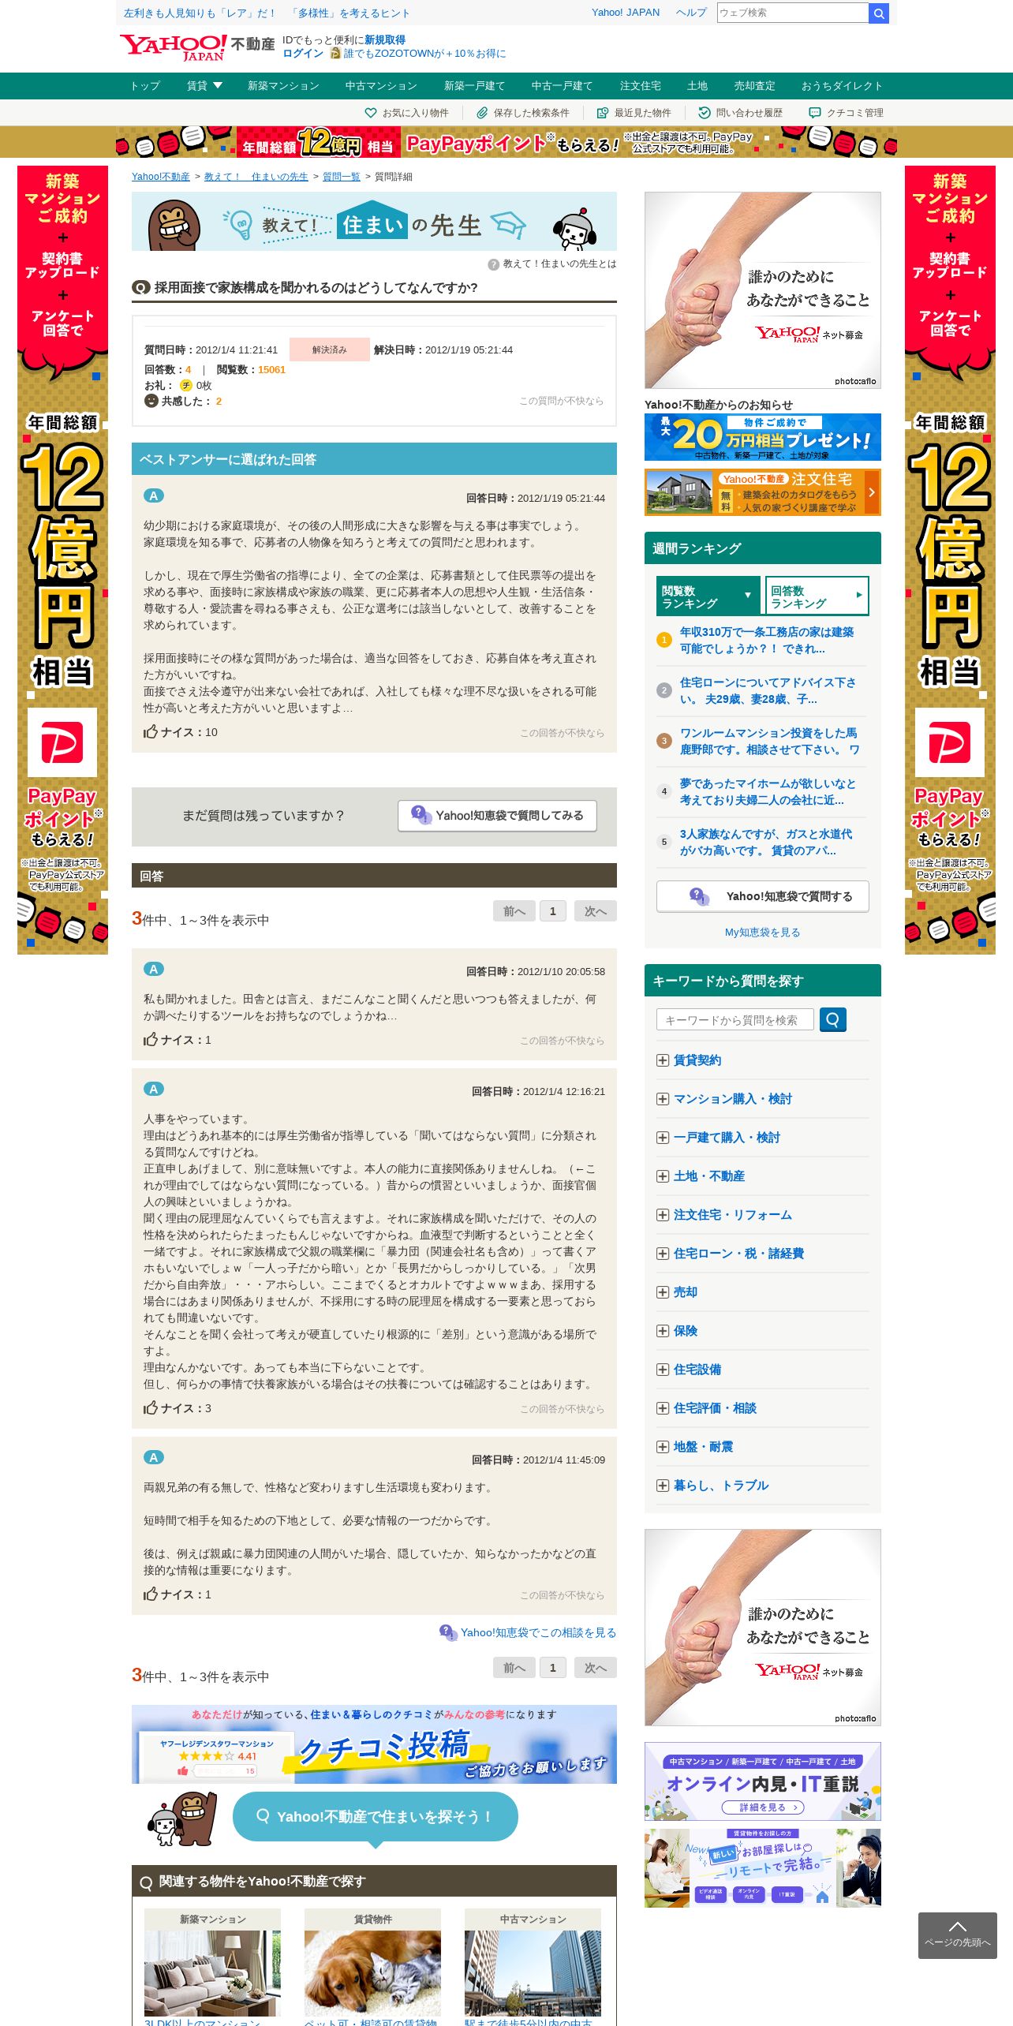Click thumbs-up ナイス on 2012/1/4 11:45 answer
The height and width of the screenshot is (2026, 1013).
pos(151,1594)
